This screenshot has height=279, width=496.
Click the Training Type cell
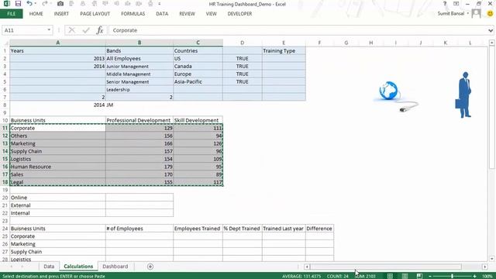tap(284, 50)
